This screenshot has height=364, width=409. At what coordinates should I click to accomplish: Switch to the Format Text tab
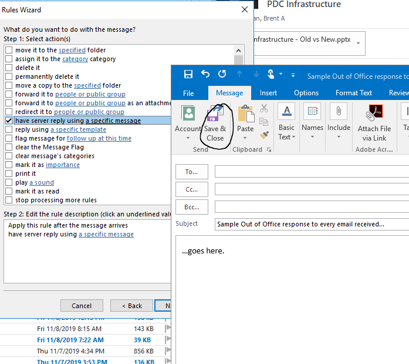pos(354,93)
